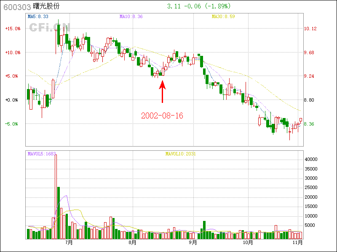Click the 7月 label on the time axis
The image size is (337, 252).
(x=69, y=243)
